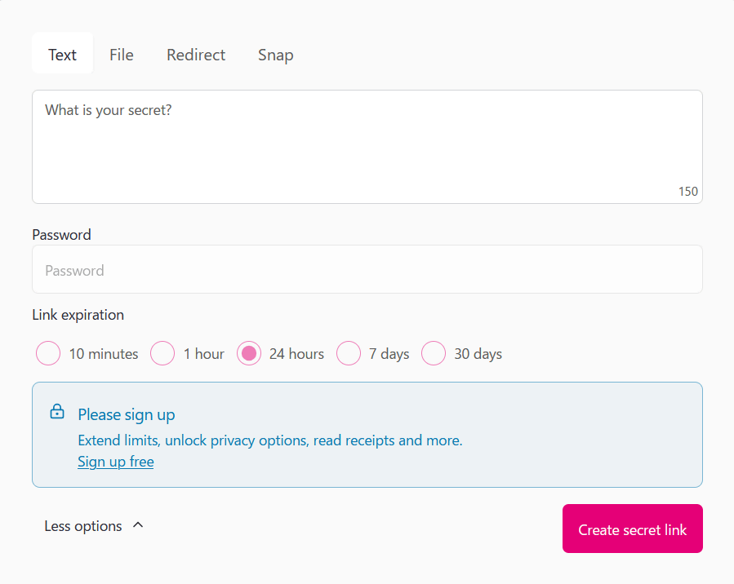Click the Password field label
This screenshot has width=734, height=584.
62,234
